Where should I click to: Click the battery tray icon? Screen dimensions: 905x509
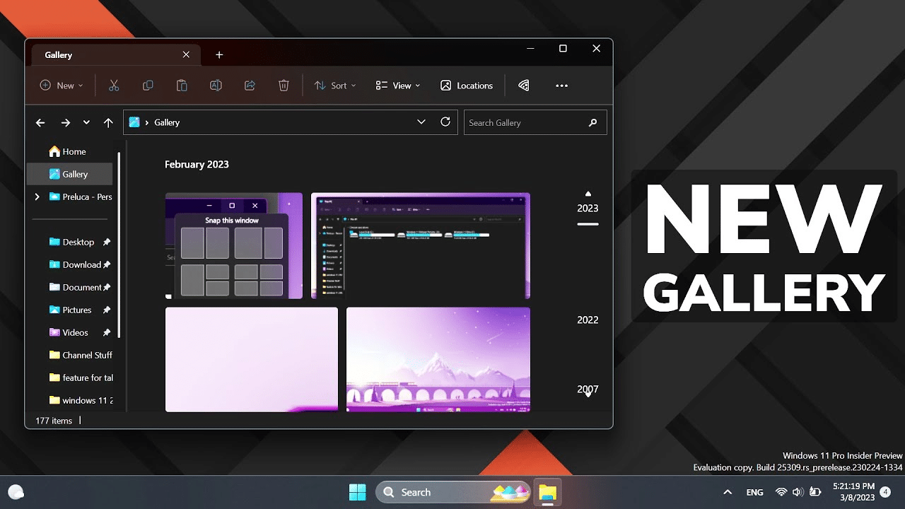pyautogui.click(x=815, y=492)
